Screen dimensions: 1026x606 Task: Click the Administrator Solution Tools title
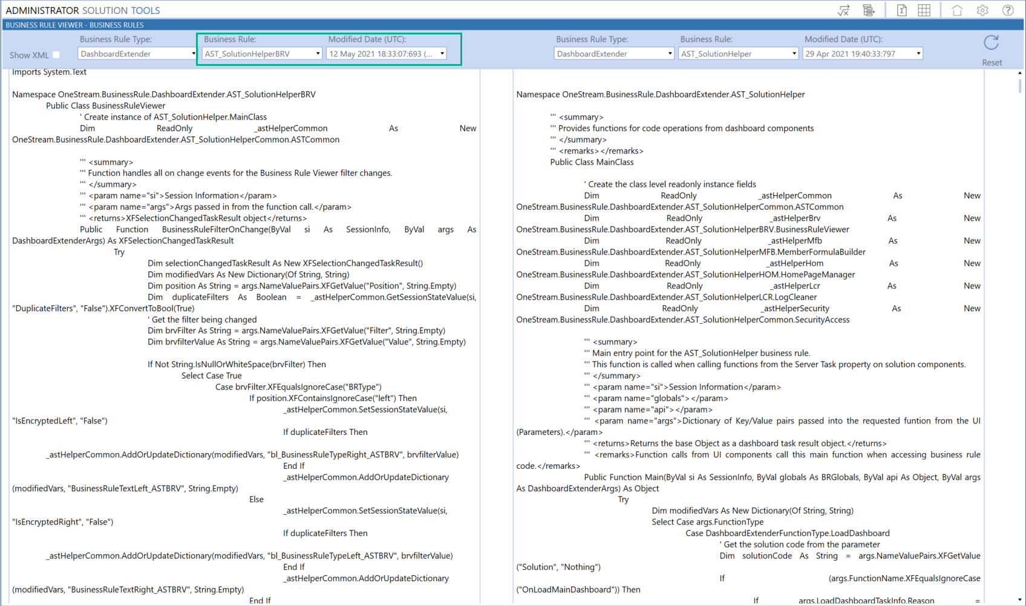click(83, 10)
